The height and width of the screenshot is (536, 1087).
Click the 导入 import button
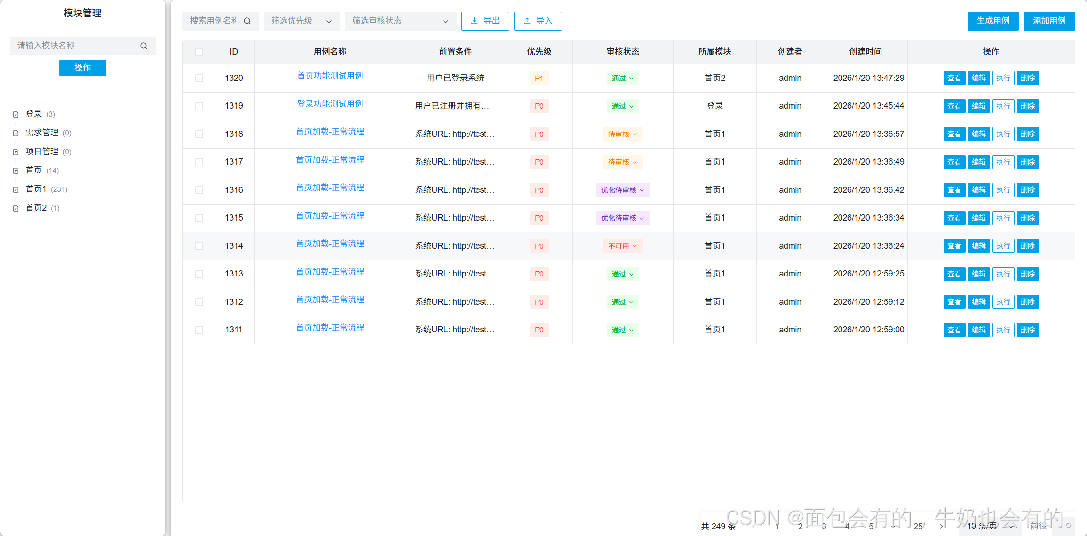pyautogui.click(x=538, y=21)
